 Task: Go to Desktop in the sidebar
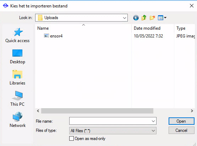tap(17, 57)
